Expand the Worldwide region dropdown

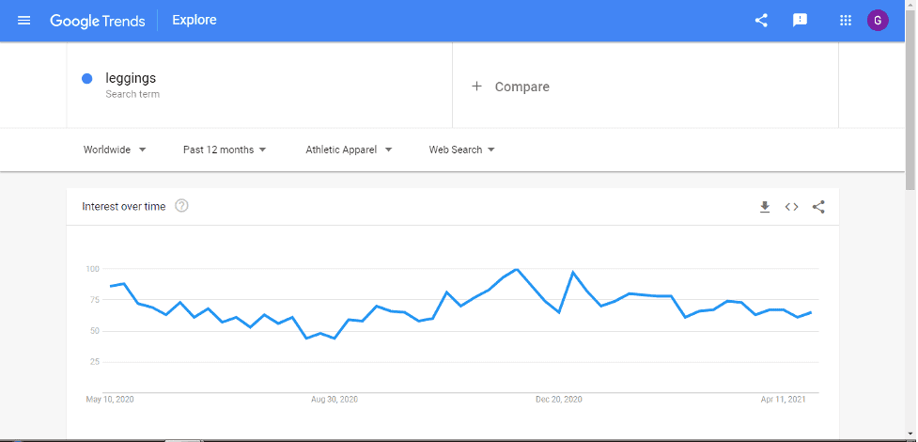pyautogui.click(x=115, y=150)
